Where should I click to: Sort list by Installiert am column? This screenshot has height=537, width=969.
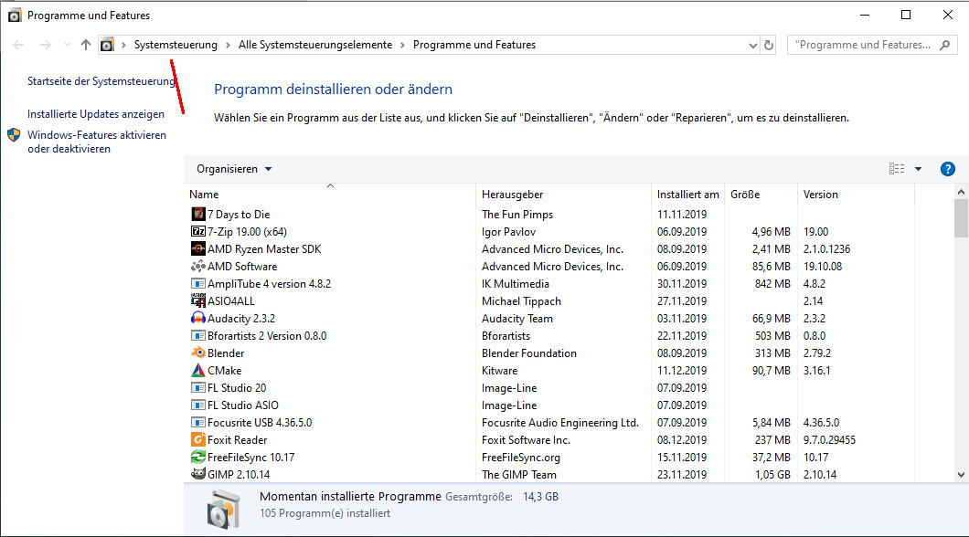point(687,195)
